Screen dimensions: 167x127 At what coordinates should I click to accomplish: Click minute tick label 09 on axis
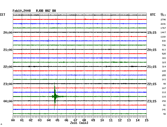click(93, 120)
